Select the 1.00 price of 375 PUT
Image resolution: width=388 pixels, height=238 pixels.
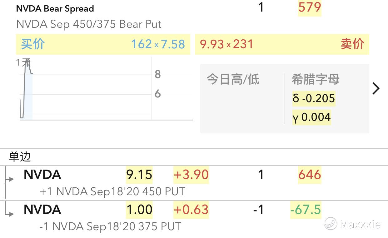(139, 210)
